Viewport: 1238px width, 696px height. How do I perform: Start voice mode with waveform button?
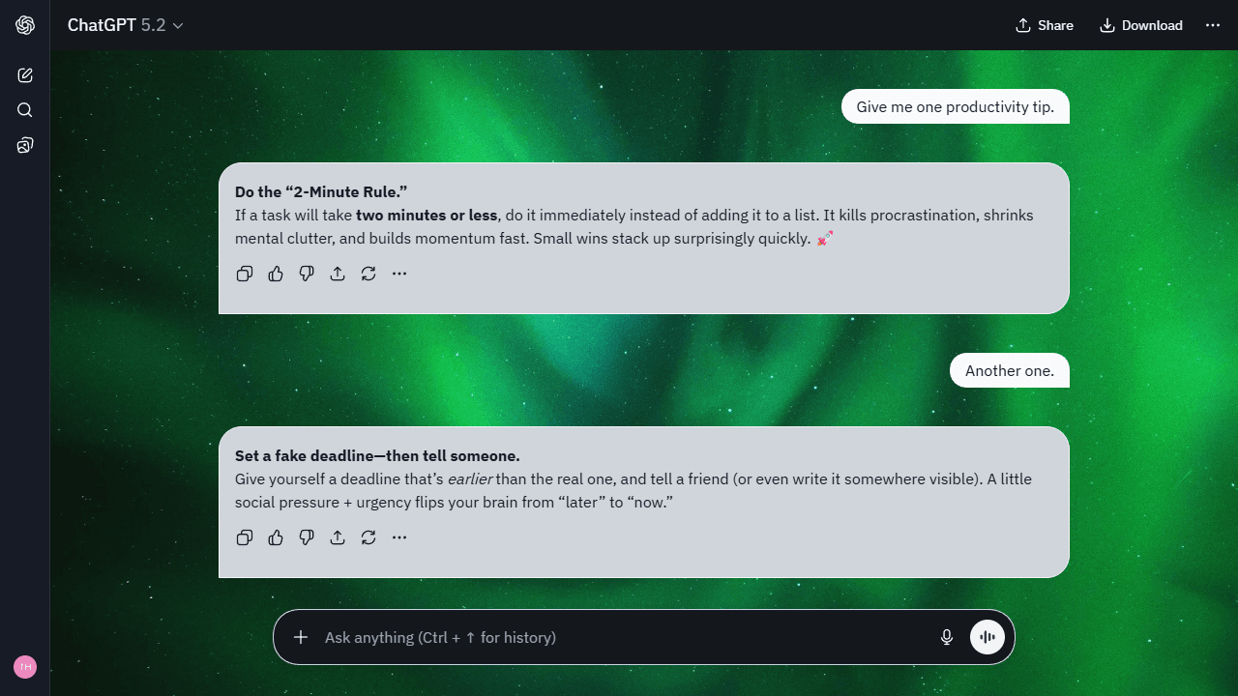click(987, 637)
